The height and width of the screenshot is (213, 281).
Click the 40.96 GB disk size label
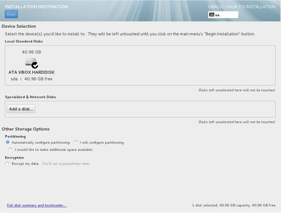(32, 52)
